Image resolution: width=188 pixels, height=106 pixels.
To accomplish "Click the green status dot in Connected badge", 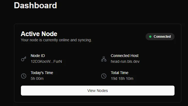I will [x=150, y=37].
